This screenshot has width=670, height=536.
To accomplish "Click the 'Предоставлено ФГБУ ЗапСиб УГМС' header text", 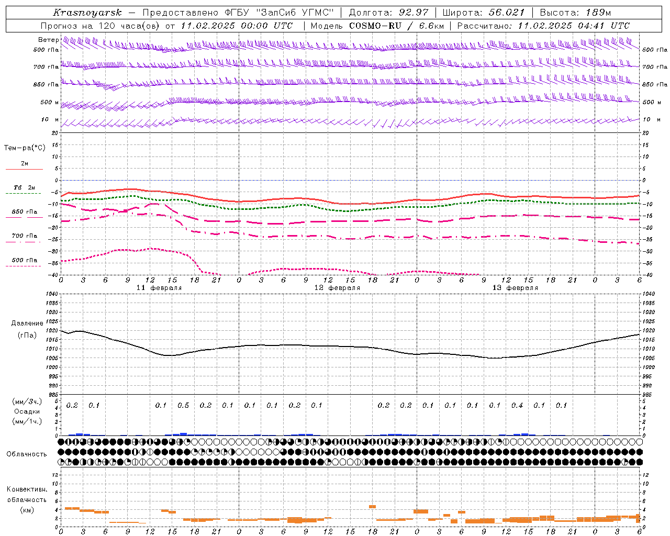I will (x=238, y=13).
